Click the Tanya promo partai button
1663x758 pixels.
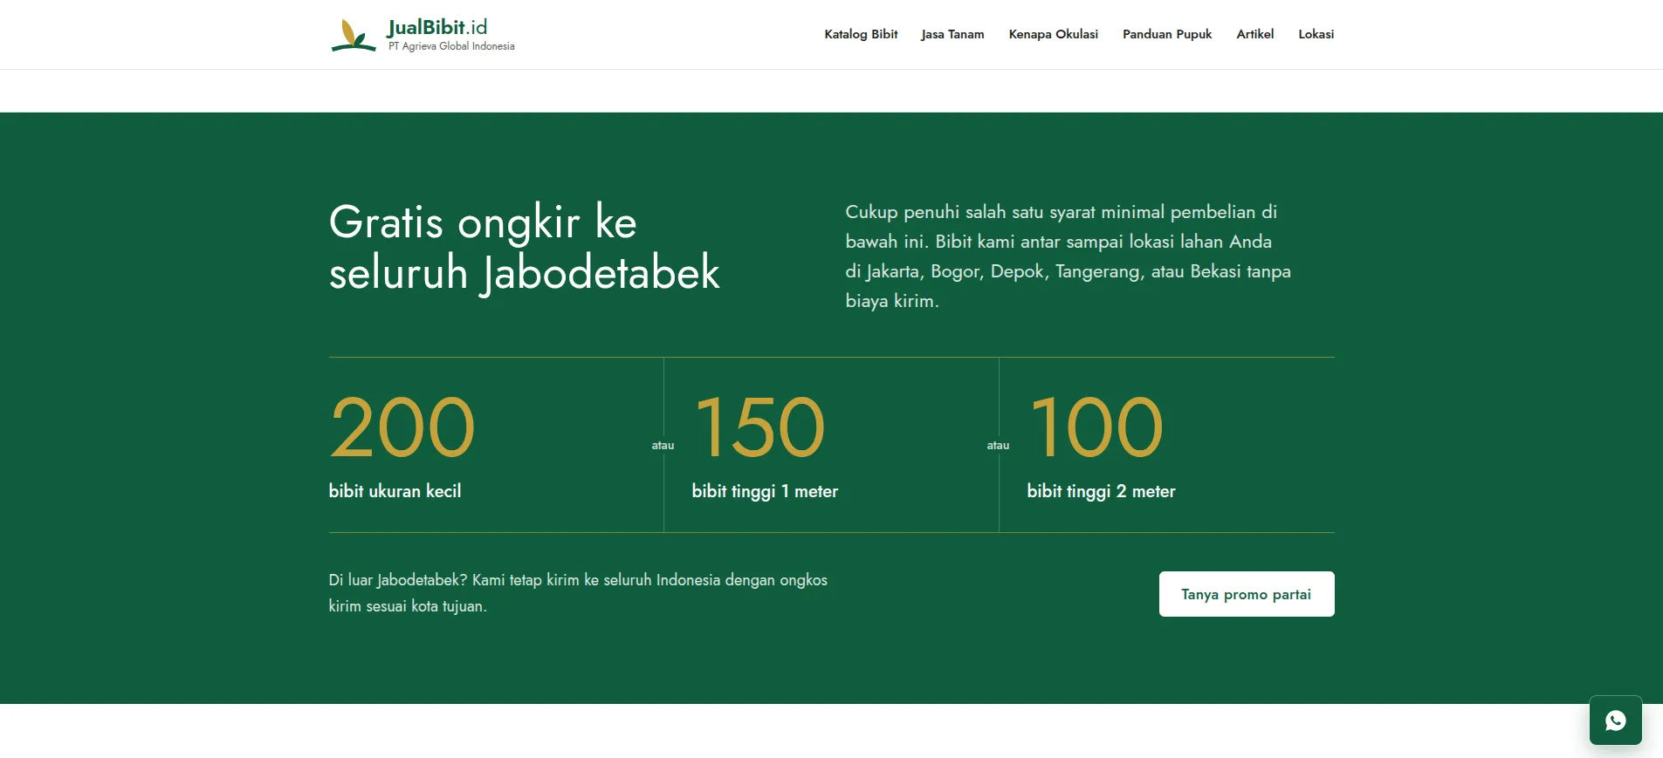coord(1247,594)
